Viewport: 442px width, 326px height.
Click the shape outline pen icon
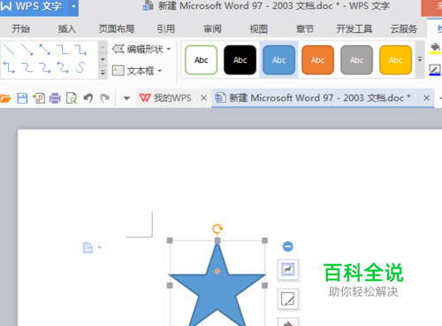435,70
